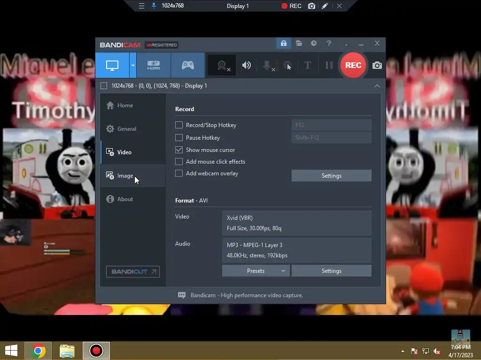Click the muted volume tray icon
Screen dimensions: 481x360
point(436,351)
